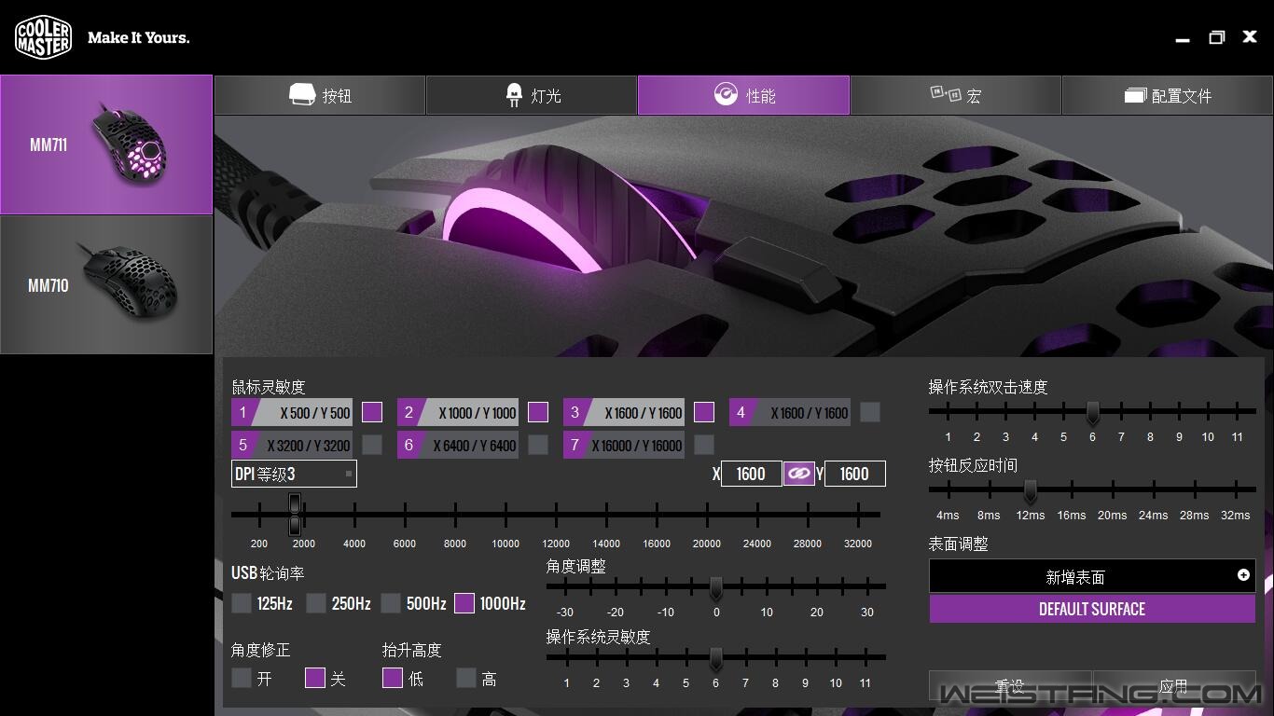This screenshot has height=716, width=1274.
Task: Click the 应用 (Apply) button
Action: click(1174, 687)
